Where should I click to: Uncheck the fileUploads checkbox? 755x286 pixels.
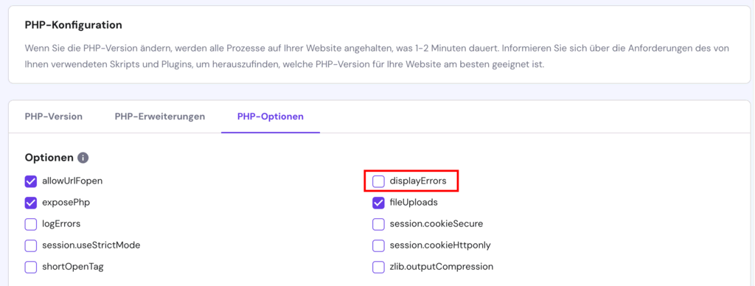pos(378,203)
